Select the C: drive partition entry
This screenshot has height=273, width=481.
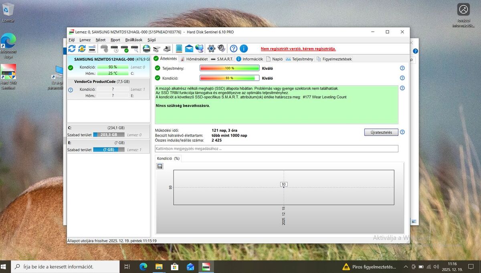(x=109, y=131)
